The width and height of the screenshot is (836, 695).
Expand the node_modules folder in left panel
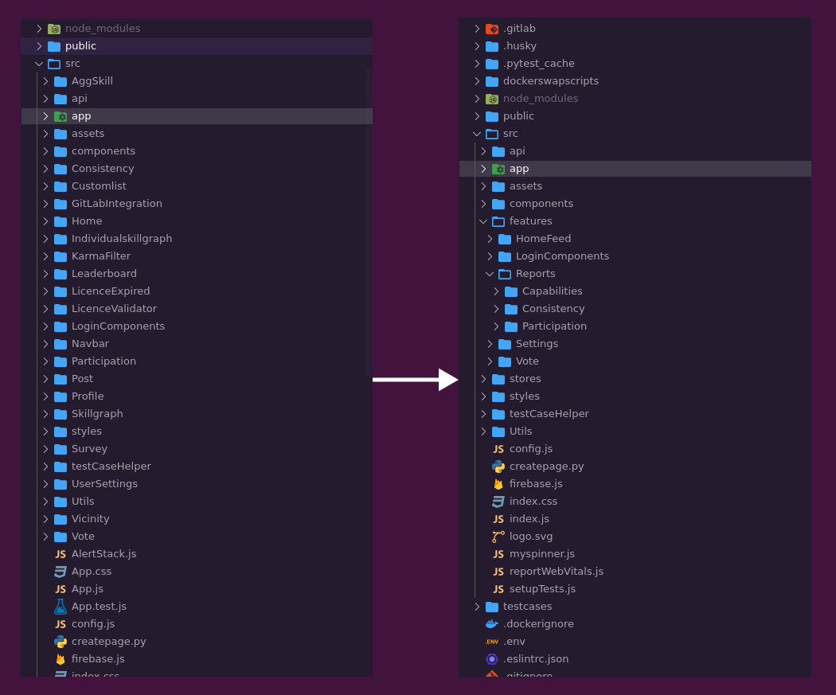[x=38, y=28]
